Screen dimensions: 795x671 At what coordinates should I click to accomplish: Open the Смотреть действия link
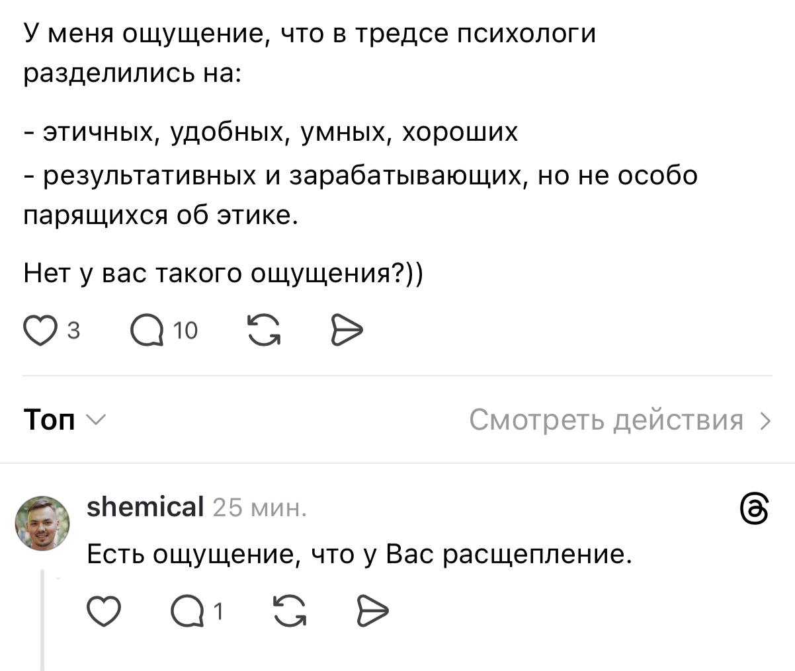[x=606, y=420]
